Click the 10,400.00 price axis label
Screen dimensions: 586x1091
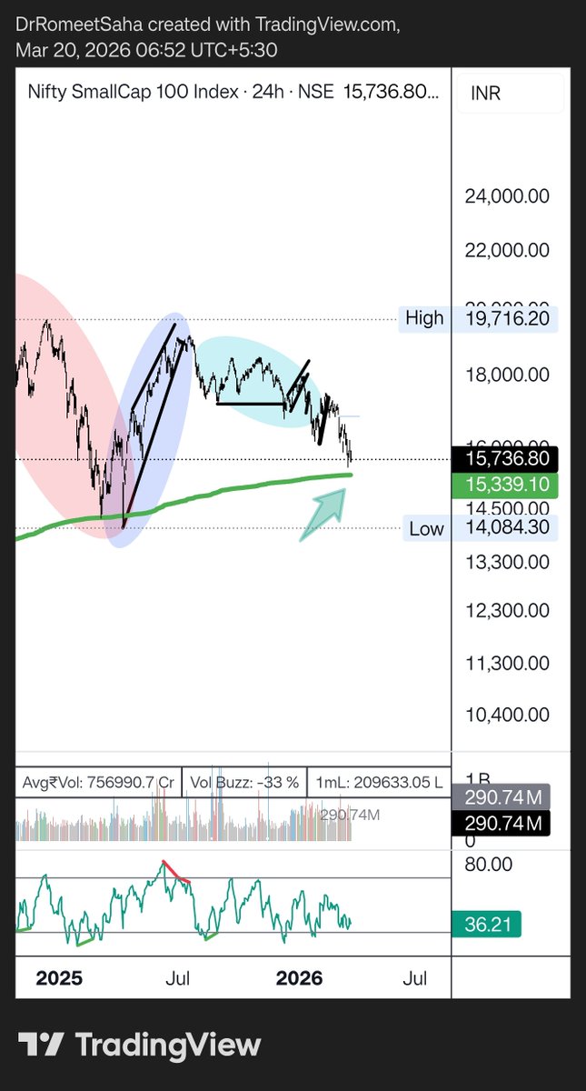pos(507,716)
